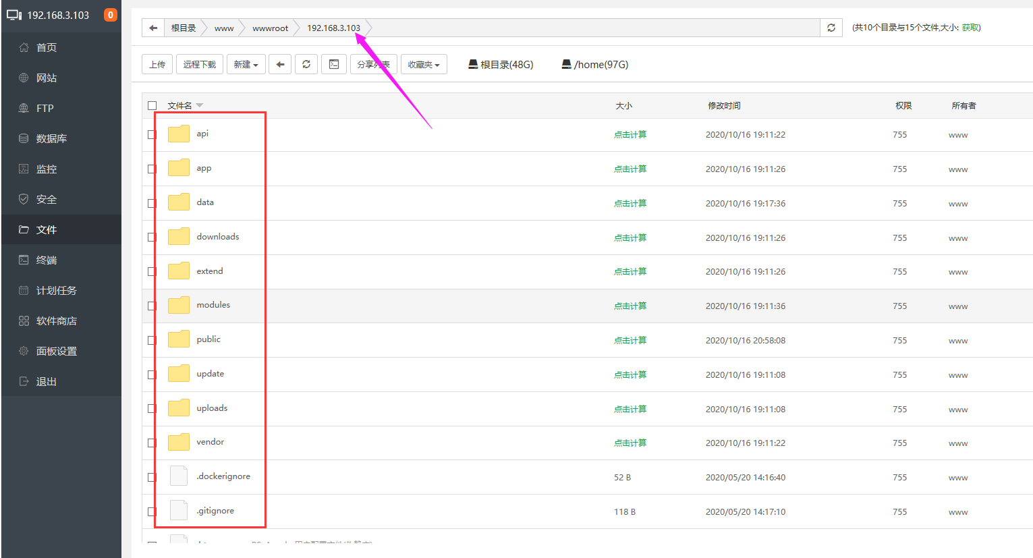Click the 上传 upload button

tap(157, 64)
